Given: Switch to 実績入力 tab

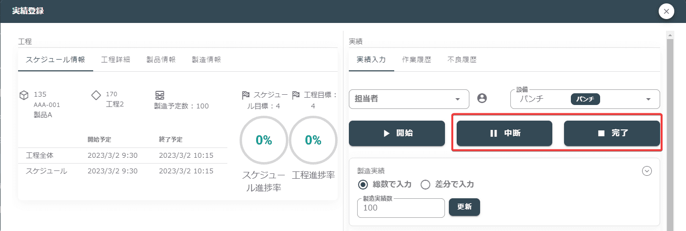Looking at the screenshot, I should (x=371, y=60).
